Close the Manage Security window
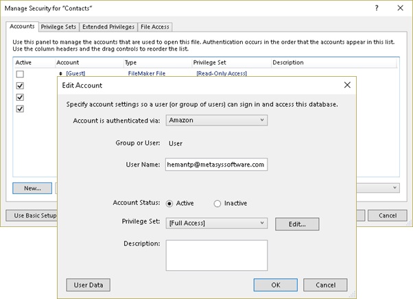 pyautogui.click(x=400, y=8)
